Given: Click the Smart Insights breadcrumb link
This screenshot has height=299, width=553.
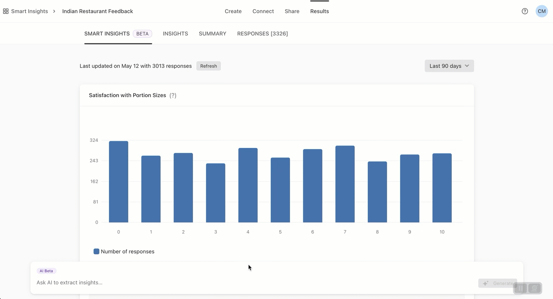Looking at the screenshot, I should (x=29, y=11).
